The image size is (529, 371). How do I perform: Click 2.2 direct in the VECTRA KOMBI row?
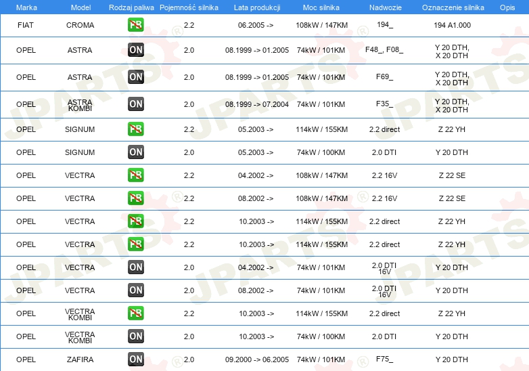pyautogui.click(x=385, y=313)
